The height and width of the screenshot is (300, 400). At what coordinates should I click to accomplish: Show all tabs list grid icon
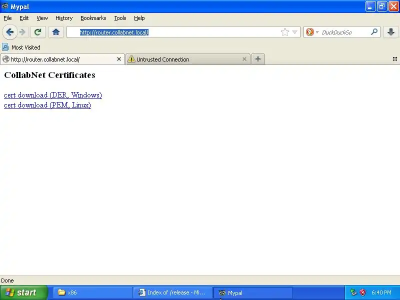pos(394,59)
